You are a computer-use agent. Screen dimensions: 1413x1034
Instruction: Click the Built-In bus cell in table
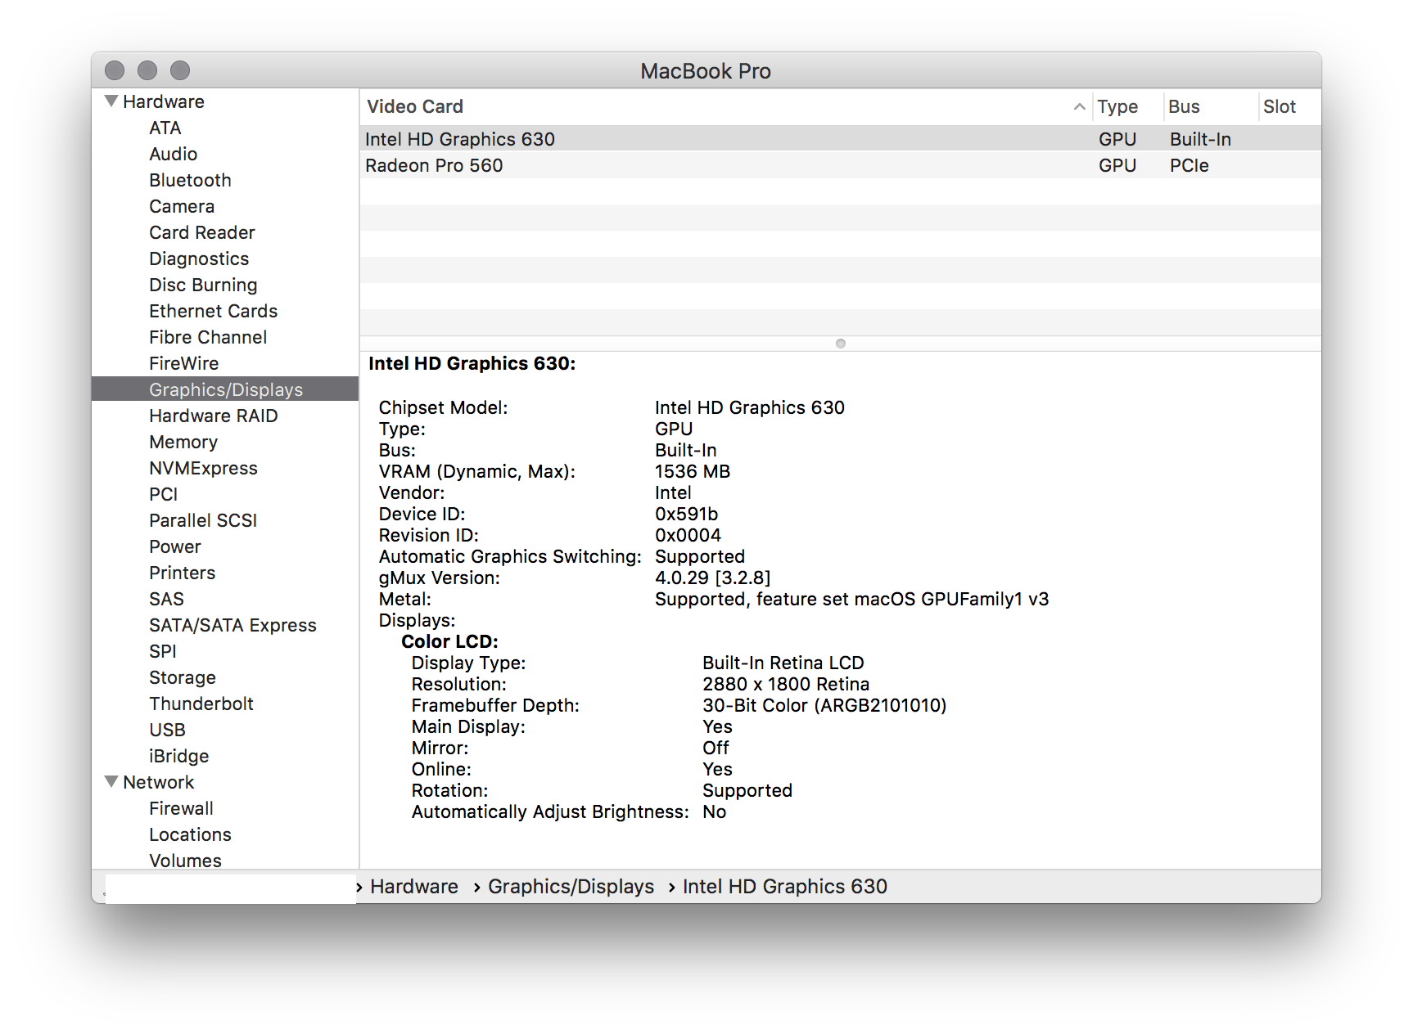coord(1200,139)
